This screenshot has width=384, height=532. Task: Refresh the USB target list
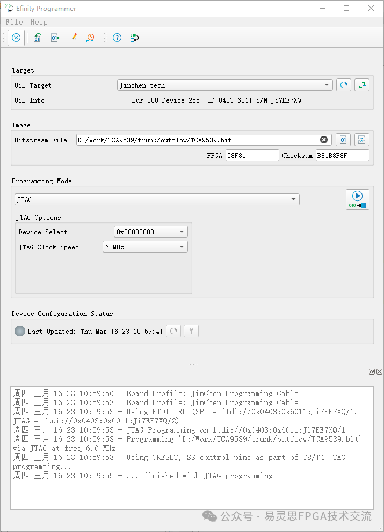tap(344, 85)
